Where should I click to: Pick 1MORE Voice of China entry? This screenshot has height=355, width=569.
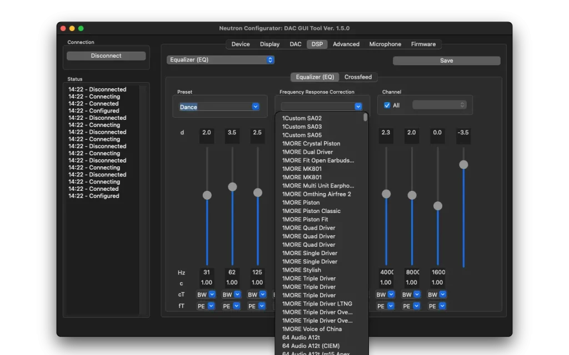click(x=312, y=329)
